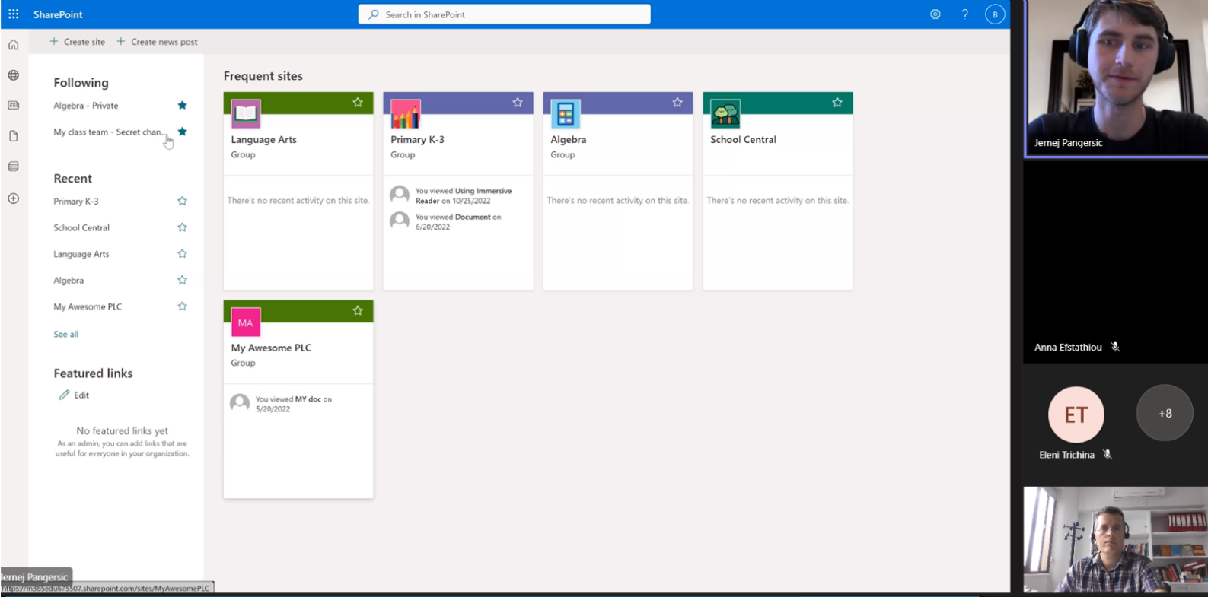The image size is (1208, 597).
Task: Go to the Home icon in sidebar
Action: 14,45
